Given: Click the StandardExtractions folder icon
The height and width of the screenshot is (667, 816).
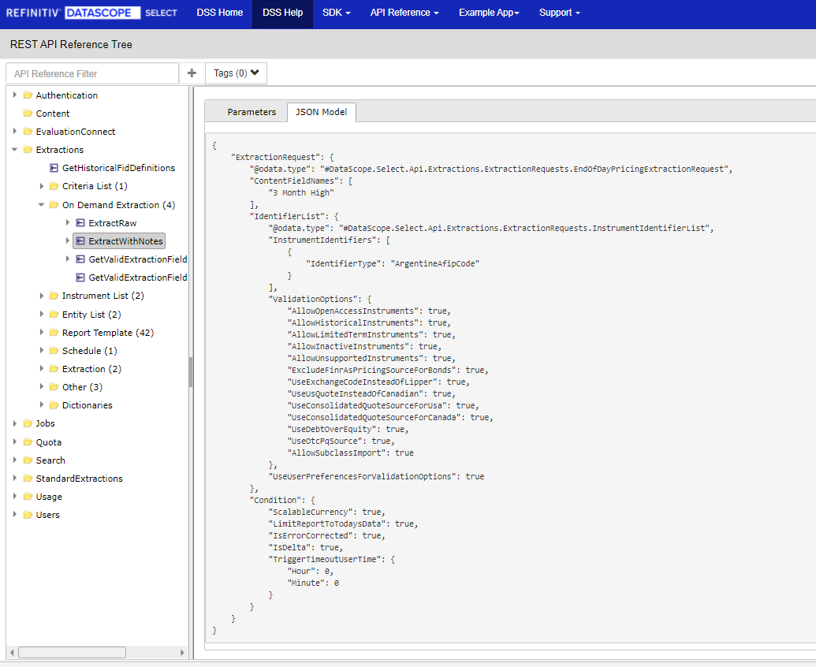Looking at the screenshot, I should pos(28,479).
